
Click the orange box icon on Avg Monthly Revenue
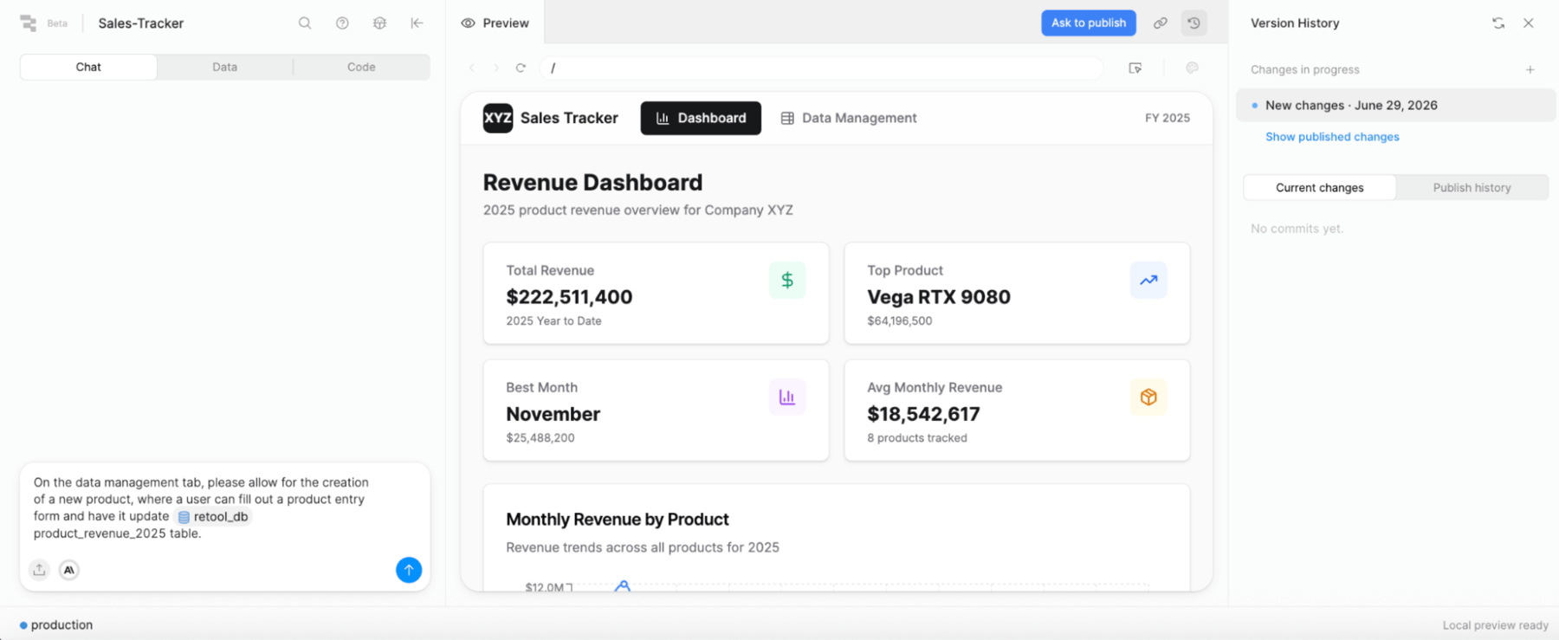[1148, 397]
